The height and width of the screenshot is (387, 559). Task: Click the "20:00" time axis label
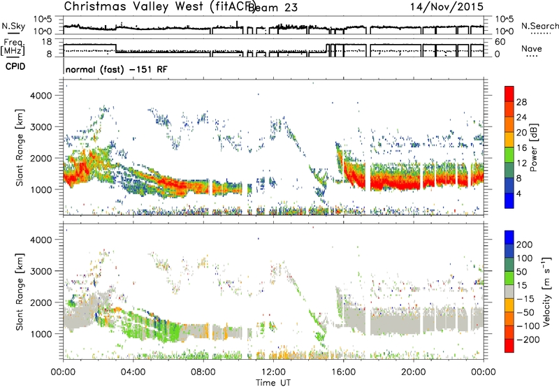point(413,372)
